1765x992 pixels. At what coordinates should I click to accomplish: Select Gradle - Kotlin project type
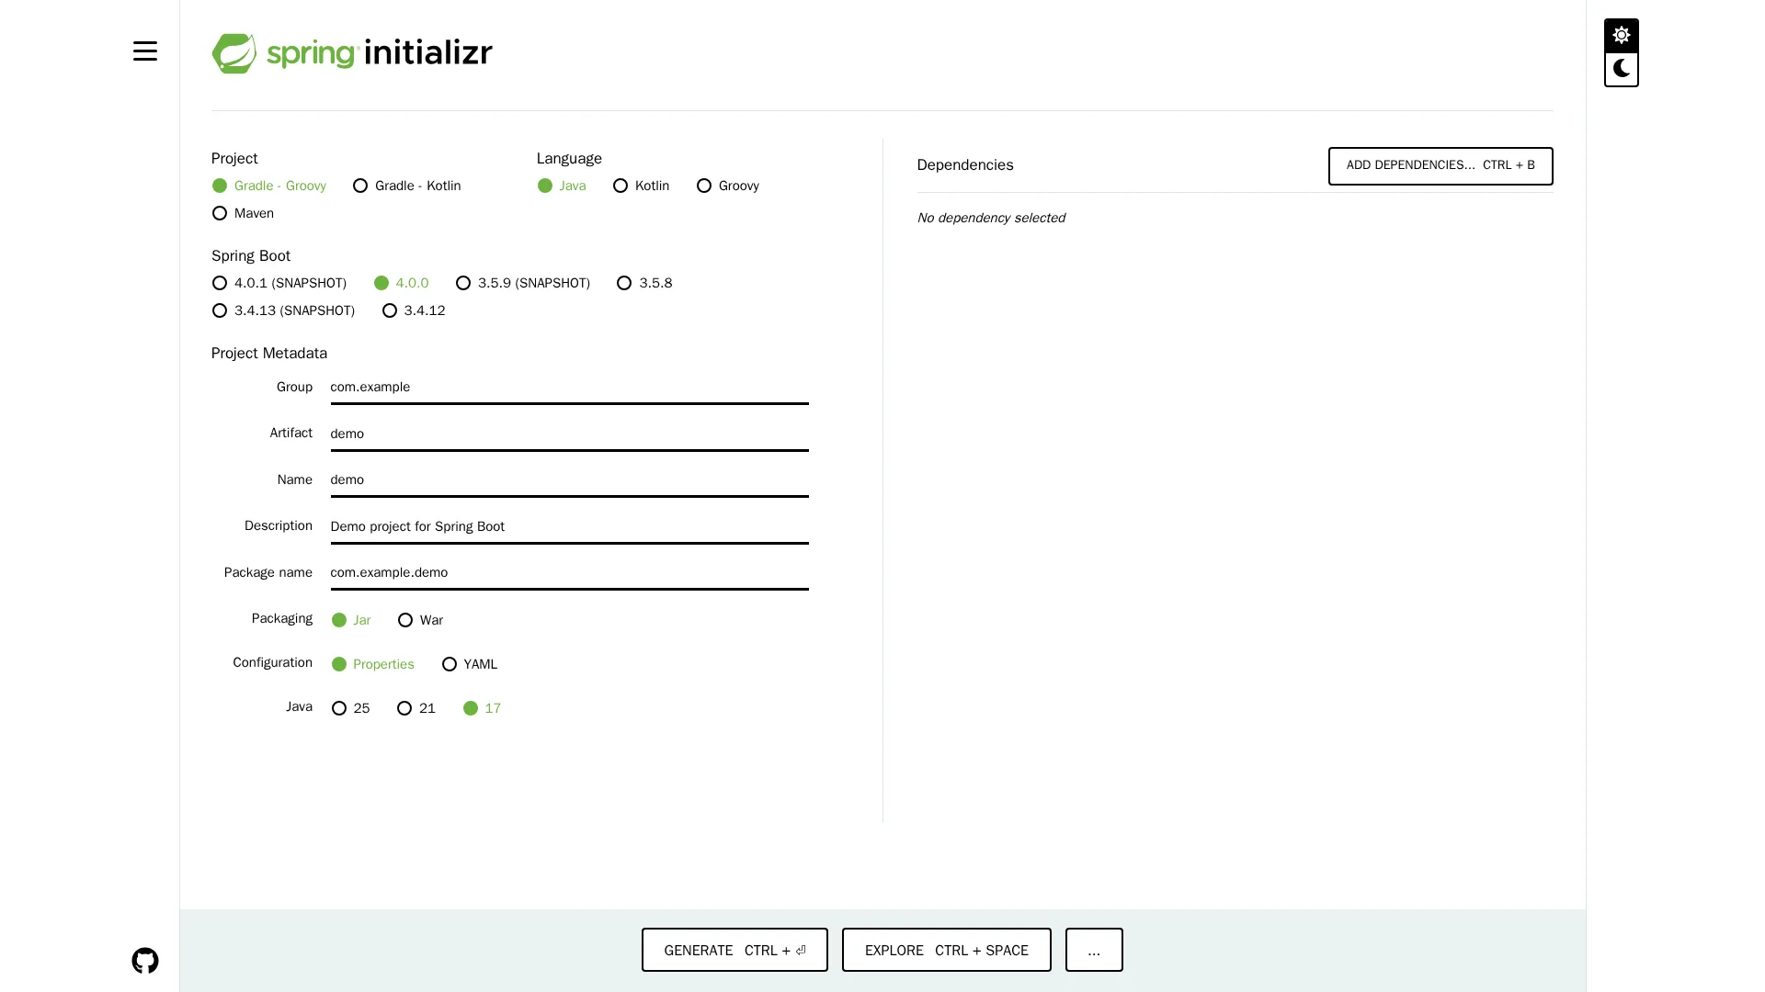360,186
